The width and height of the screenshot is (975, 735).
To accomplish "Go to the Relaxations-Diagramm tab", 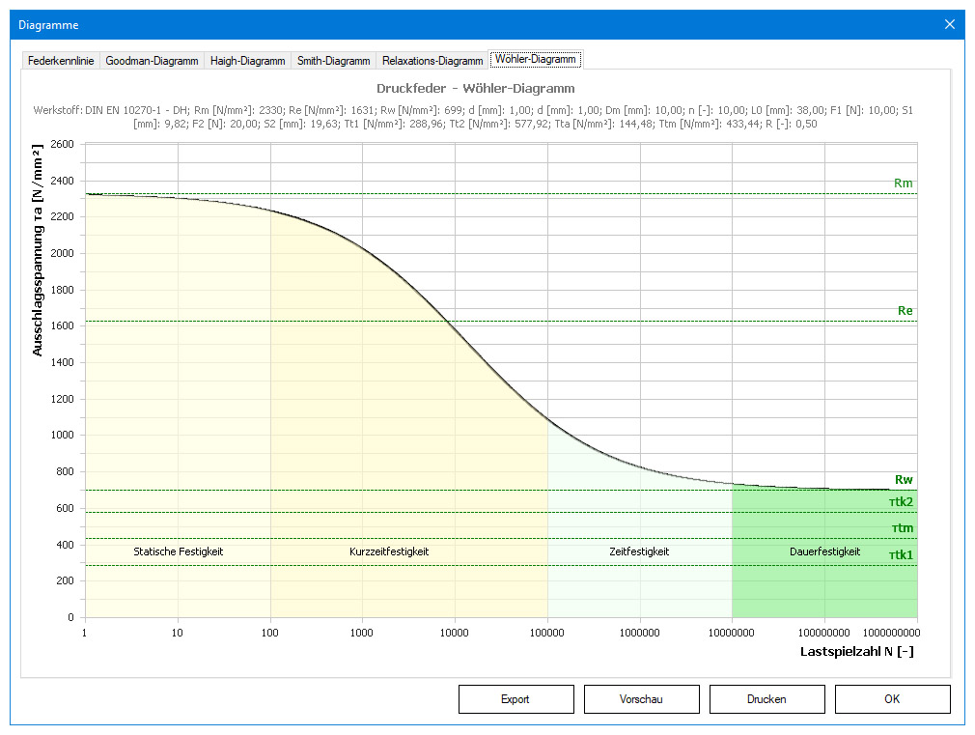I will [x=432, y=61].
